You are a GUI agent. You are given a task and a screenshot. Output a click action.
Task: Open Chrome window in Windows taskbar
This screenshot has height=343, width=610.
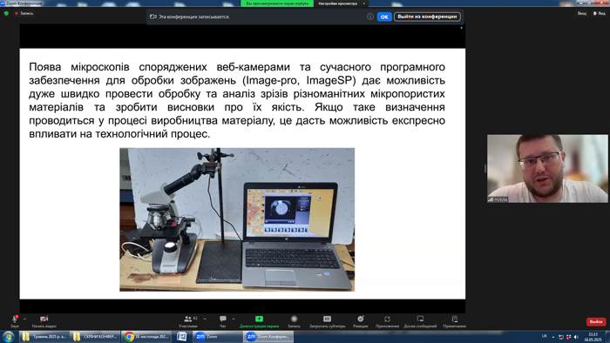point(146,336)
